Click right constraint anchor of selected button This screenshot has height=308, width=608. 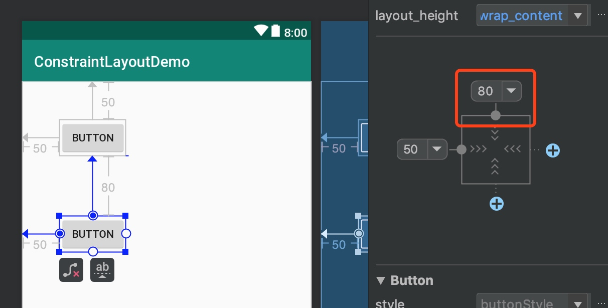[126, 234]
